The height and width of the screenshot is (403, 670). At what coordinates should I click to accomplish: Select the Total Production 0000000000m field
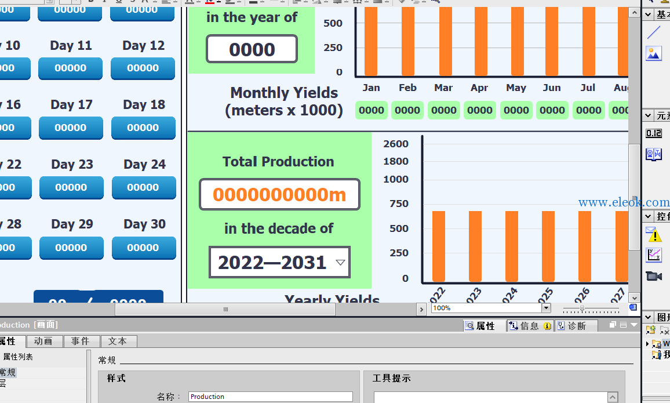pyautogui.click(x=279, y=194)
